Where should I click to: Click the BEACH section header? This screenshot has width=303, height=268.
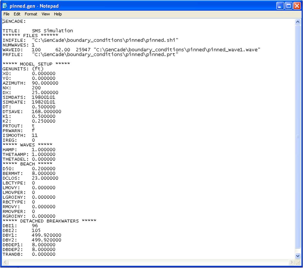(27, 164)
